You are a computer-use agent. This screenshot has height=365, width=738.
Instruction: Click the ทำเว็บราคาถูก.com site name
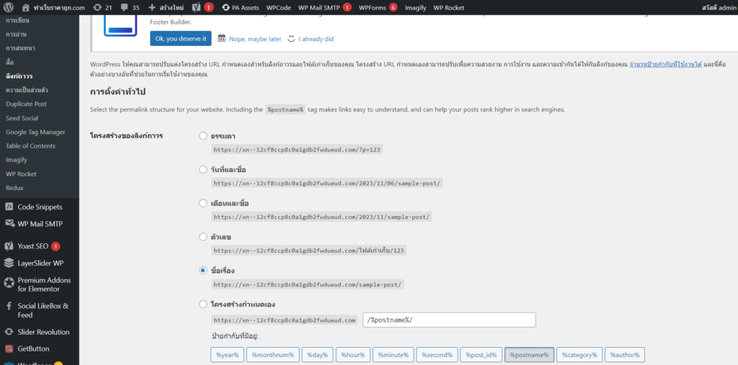(x=59, y=7)
